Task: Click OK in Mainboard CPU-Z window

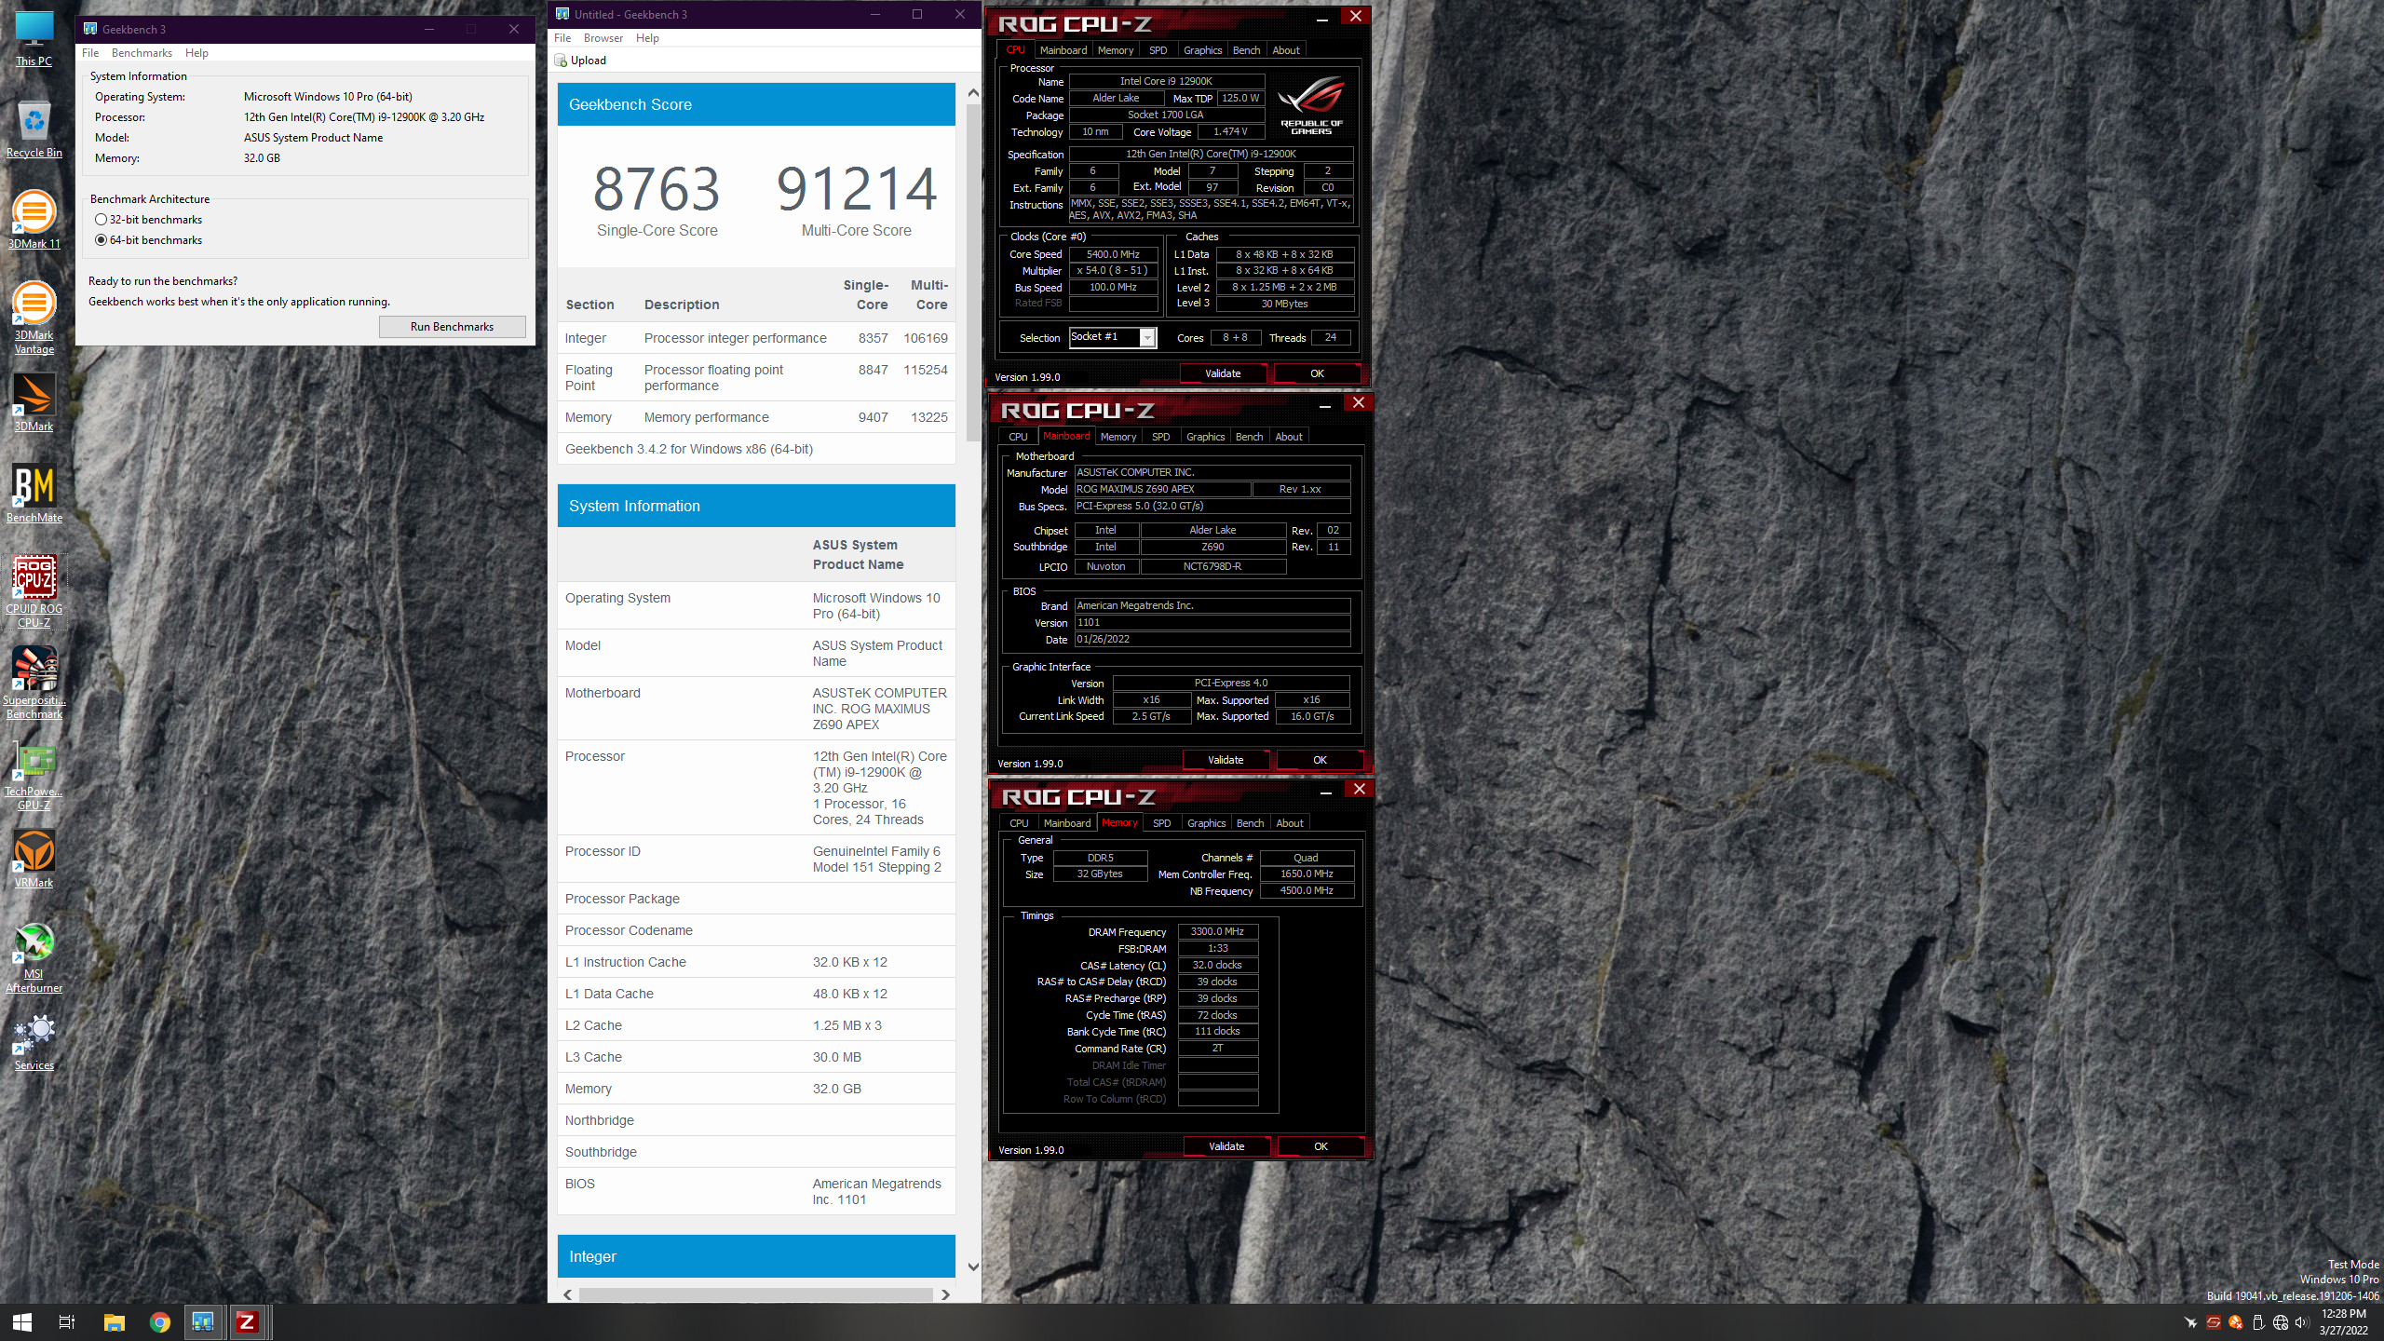Action: click(1320, 760)
